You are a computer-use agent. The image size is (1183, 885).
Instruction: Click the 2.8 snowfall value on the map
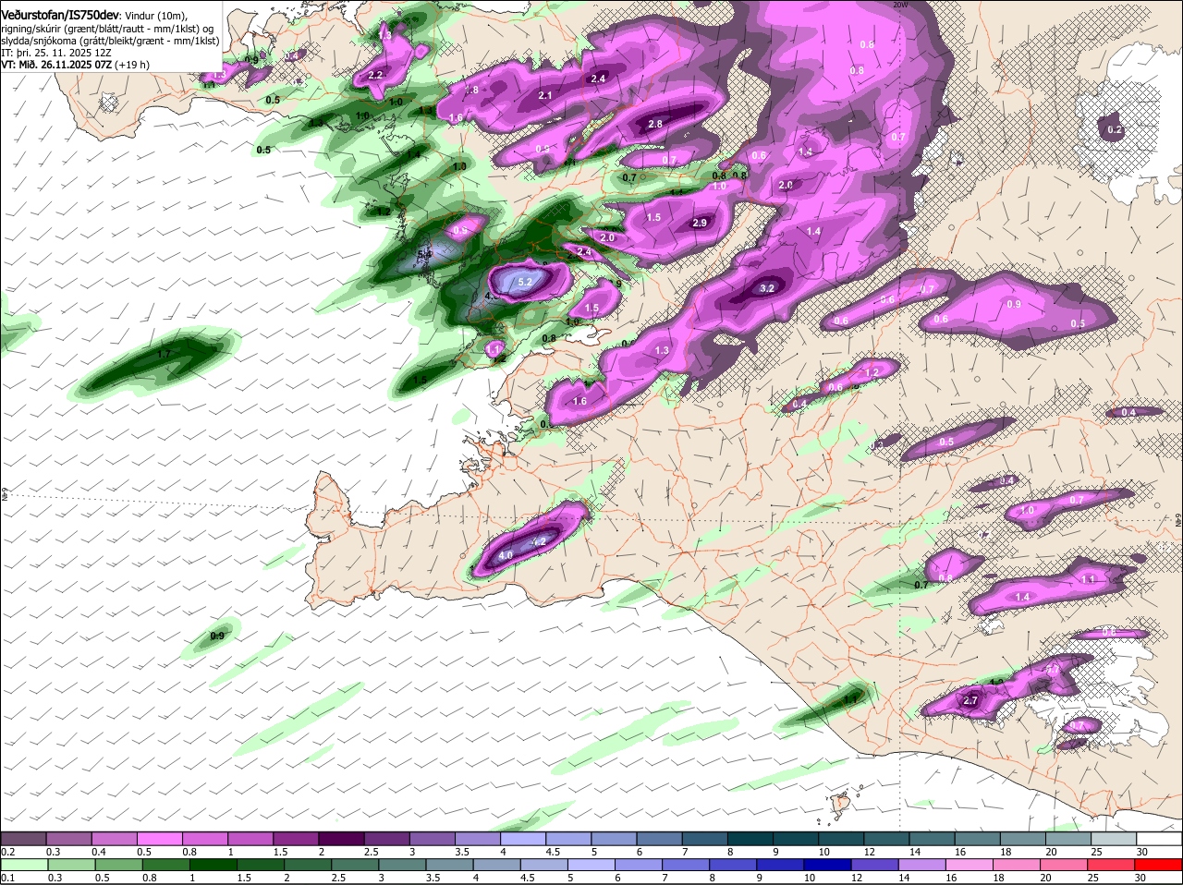tap(655, 124)
